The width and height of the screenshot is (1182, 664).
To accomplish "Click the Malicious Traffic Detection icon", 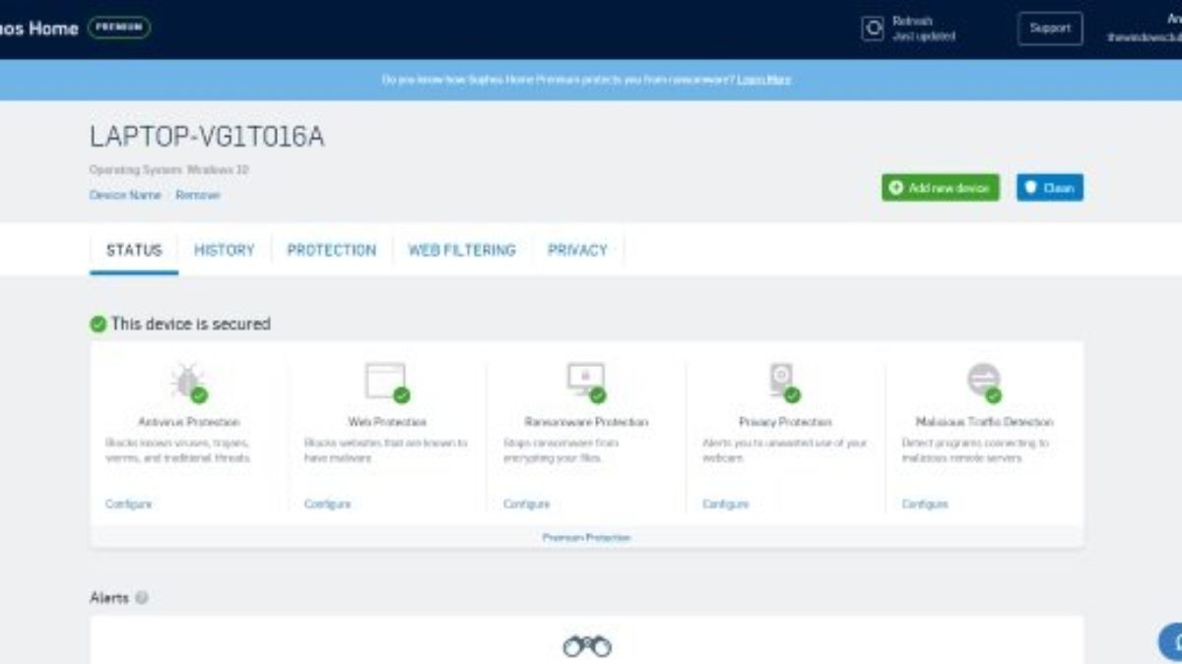I will (x=983, y=381).
